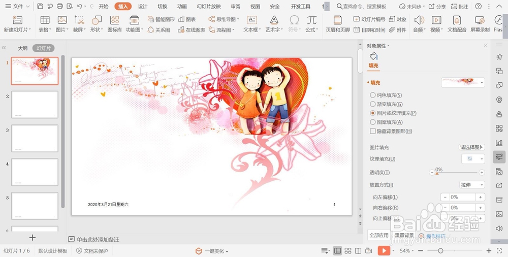Open the 思维导图 dropdown

tap(224, 19)
